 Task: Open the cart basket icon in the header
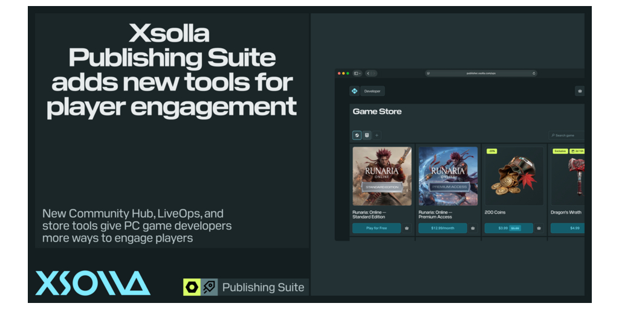(580, 91)
